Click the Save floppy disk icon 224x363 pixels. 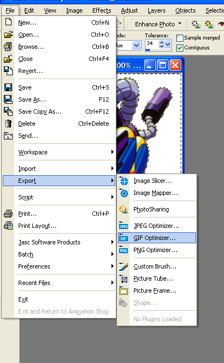(8, 87)
